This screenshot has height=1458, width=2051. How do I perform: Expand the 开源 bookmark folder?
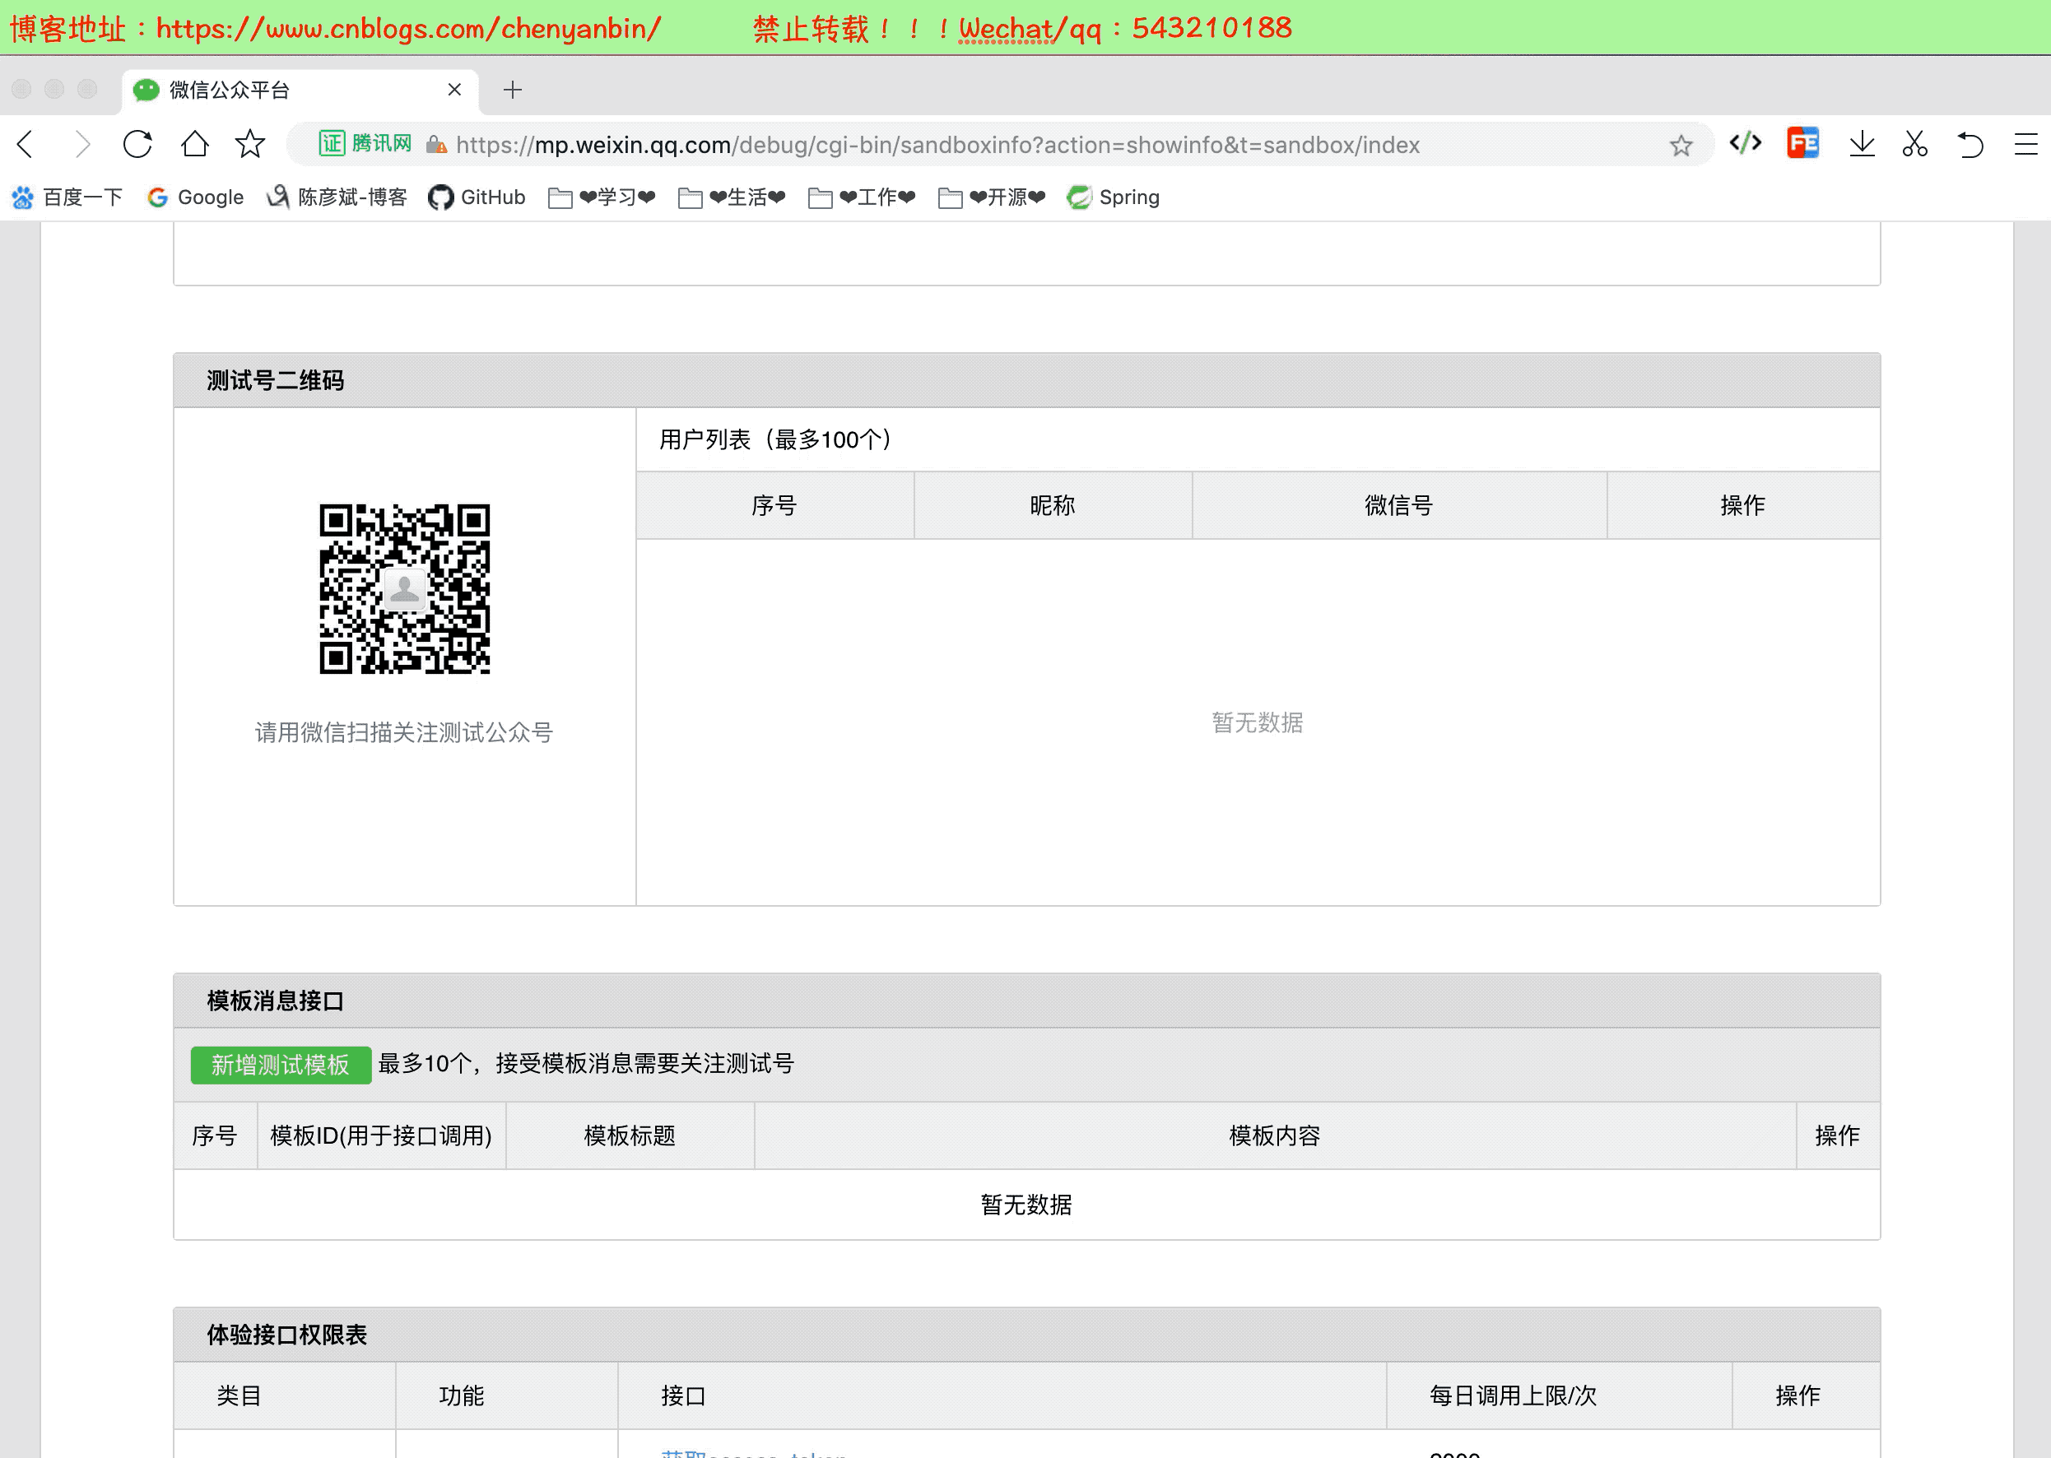point(992,197)
